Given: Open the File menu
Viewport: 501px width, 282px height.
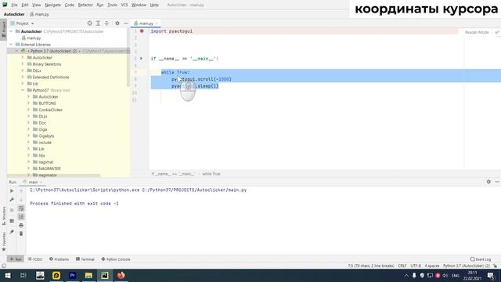Looking at the screenshot, I should click(14, 5).
